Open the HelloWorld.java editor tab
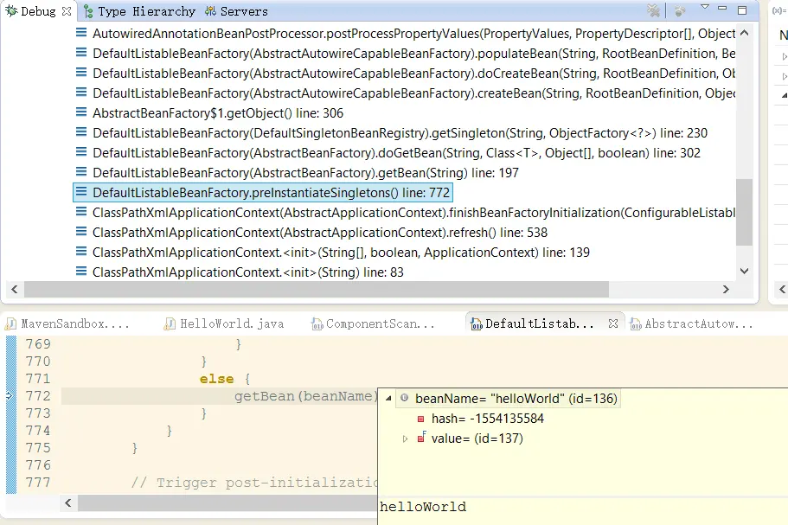The width and height of the screenshot is (788, 525). 224,324
